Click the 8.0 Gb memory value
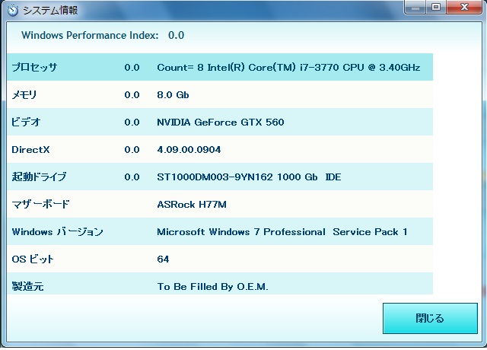The width and height of the screenshot is (487, 350). click(173, 94)
